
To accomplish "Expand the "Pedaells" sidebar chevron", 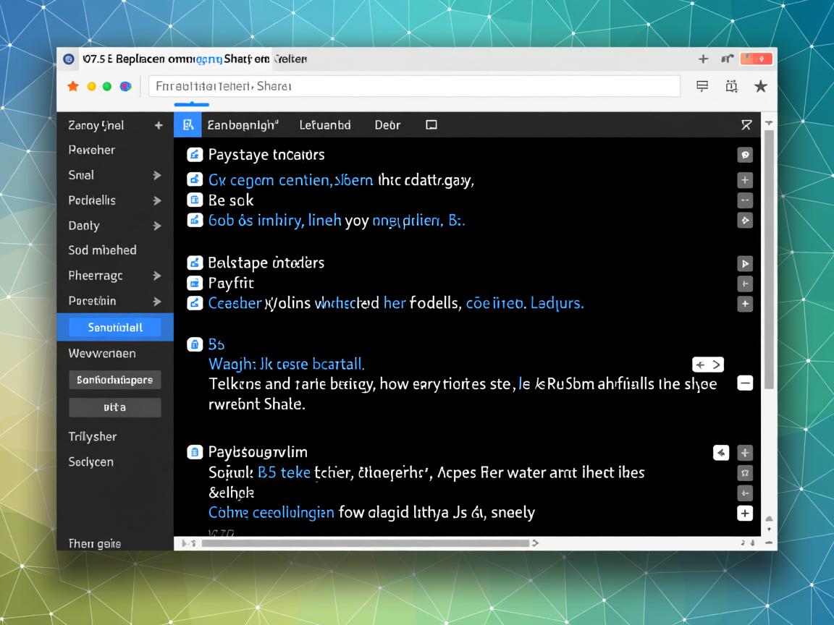I will point(157,200).
